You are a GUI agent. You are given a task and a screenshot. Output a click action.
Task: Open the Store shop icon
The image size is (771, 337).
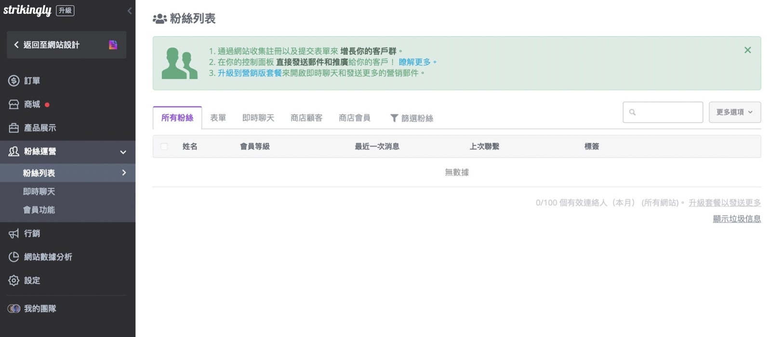pos(13,104)
